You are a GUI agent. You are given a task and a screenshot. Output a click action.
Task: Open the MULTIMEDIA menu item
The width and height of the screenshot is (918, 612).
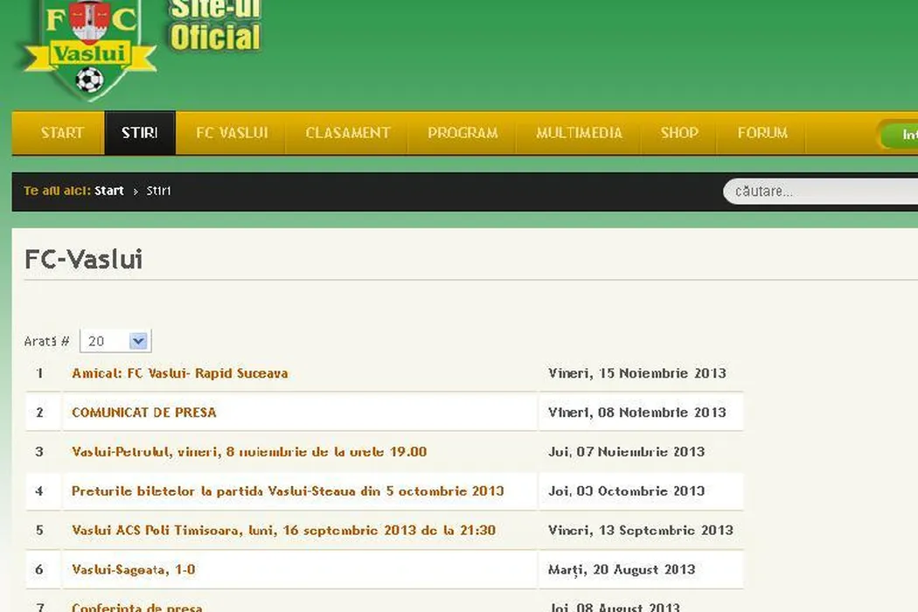(579, 133)
